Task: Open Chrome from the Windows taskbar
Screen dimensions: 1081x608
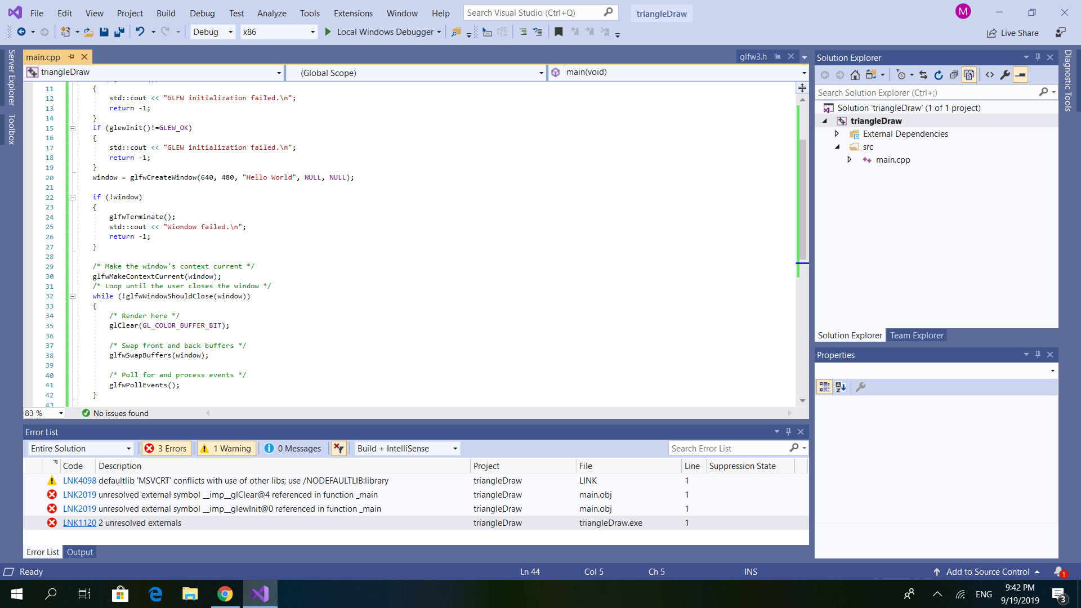Action: point(225,594)
